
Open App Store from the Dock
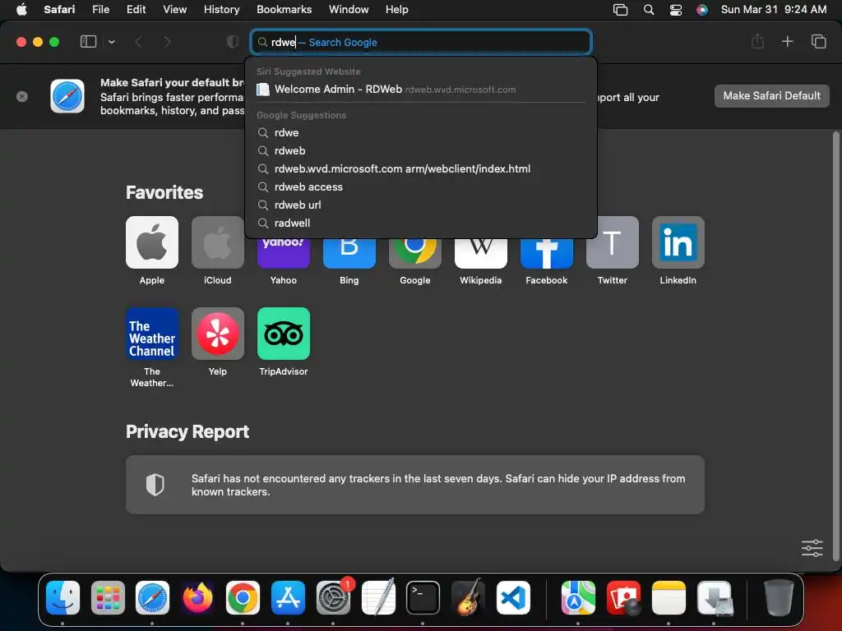(x=288, y=597)
